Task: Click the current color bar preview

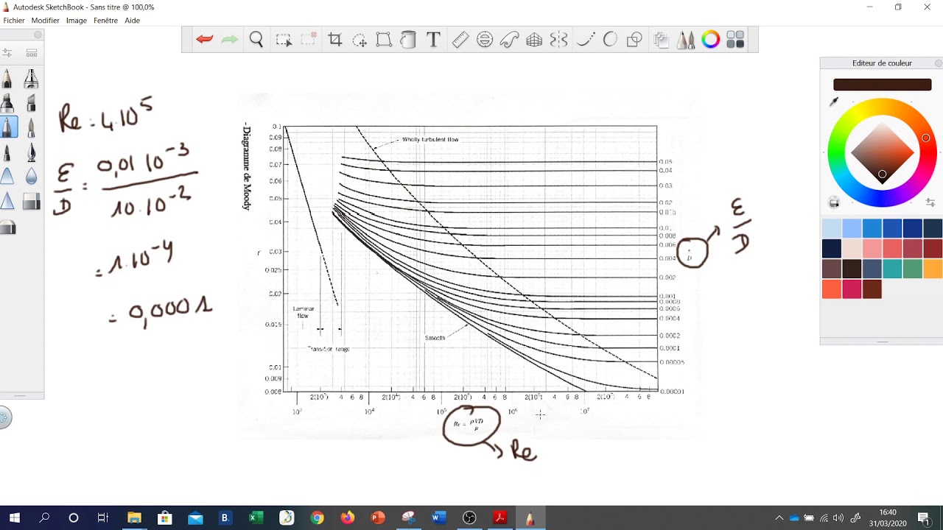Action: tap(882, 85)
